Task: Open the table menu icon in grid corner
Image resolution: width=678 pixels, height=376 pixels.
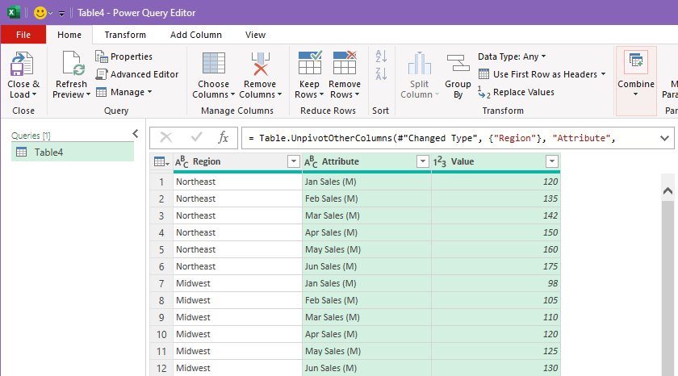Action: [161, 161]
